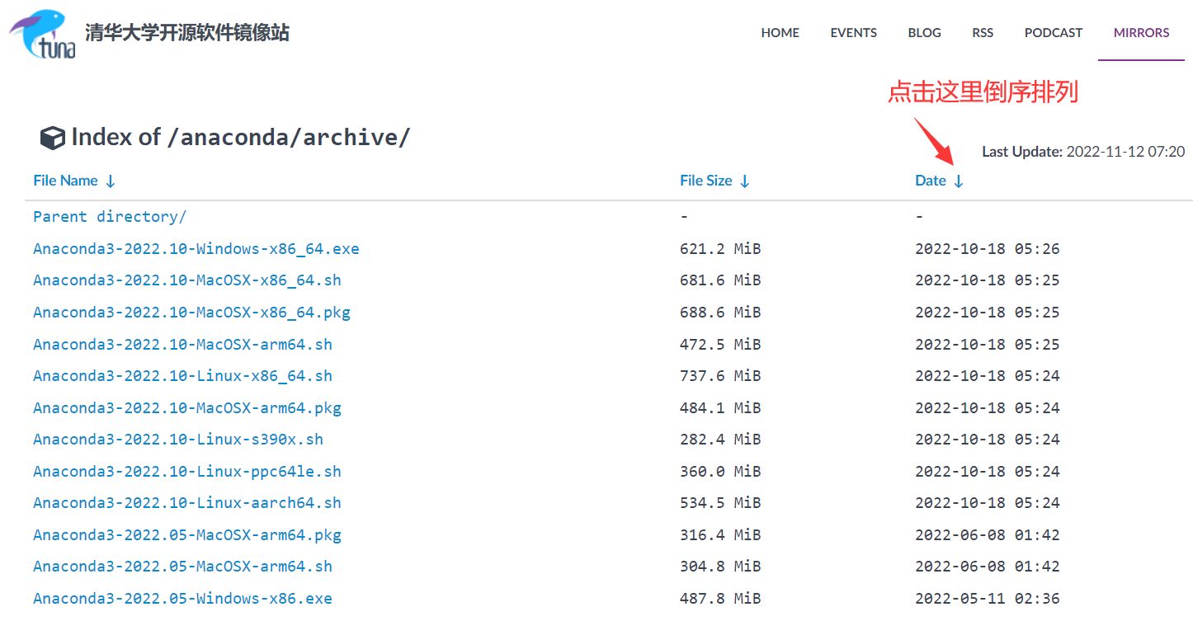The height and width of the screenshot is (621, 1193).
Task: Click the 316.4 MiB size cell
Action: (x=720, y=535)
